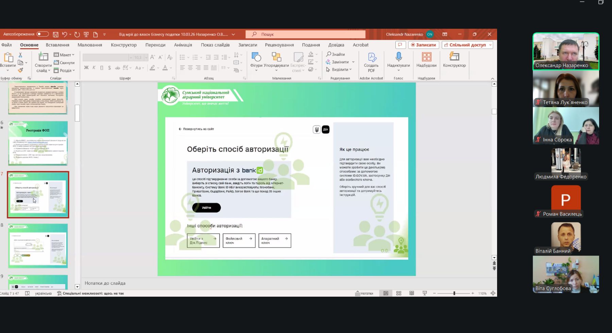Image resolution: width=612 pixels, height=333 pixels.
Task: Click the zoom out minus button
Action: pos(434,293)
